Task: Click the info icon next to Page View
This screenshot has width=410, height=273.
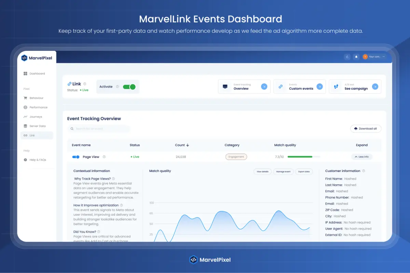Action: (x=104, y=157)
